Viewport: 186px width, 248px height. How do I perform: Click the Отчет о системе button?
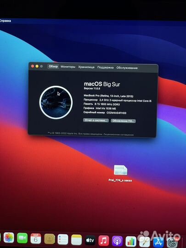[x=96, y=120]
